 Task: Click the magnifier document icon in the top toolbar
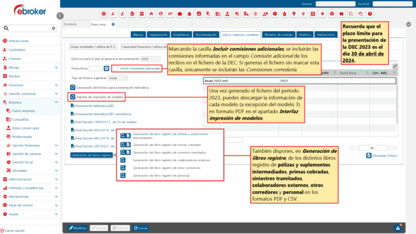(351, 14)
